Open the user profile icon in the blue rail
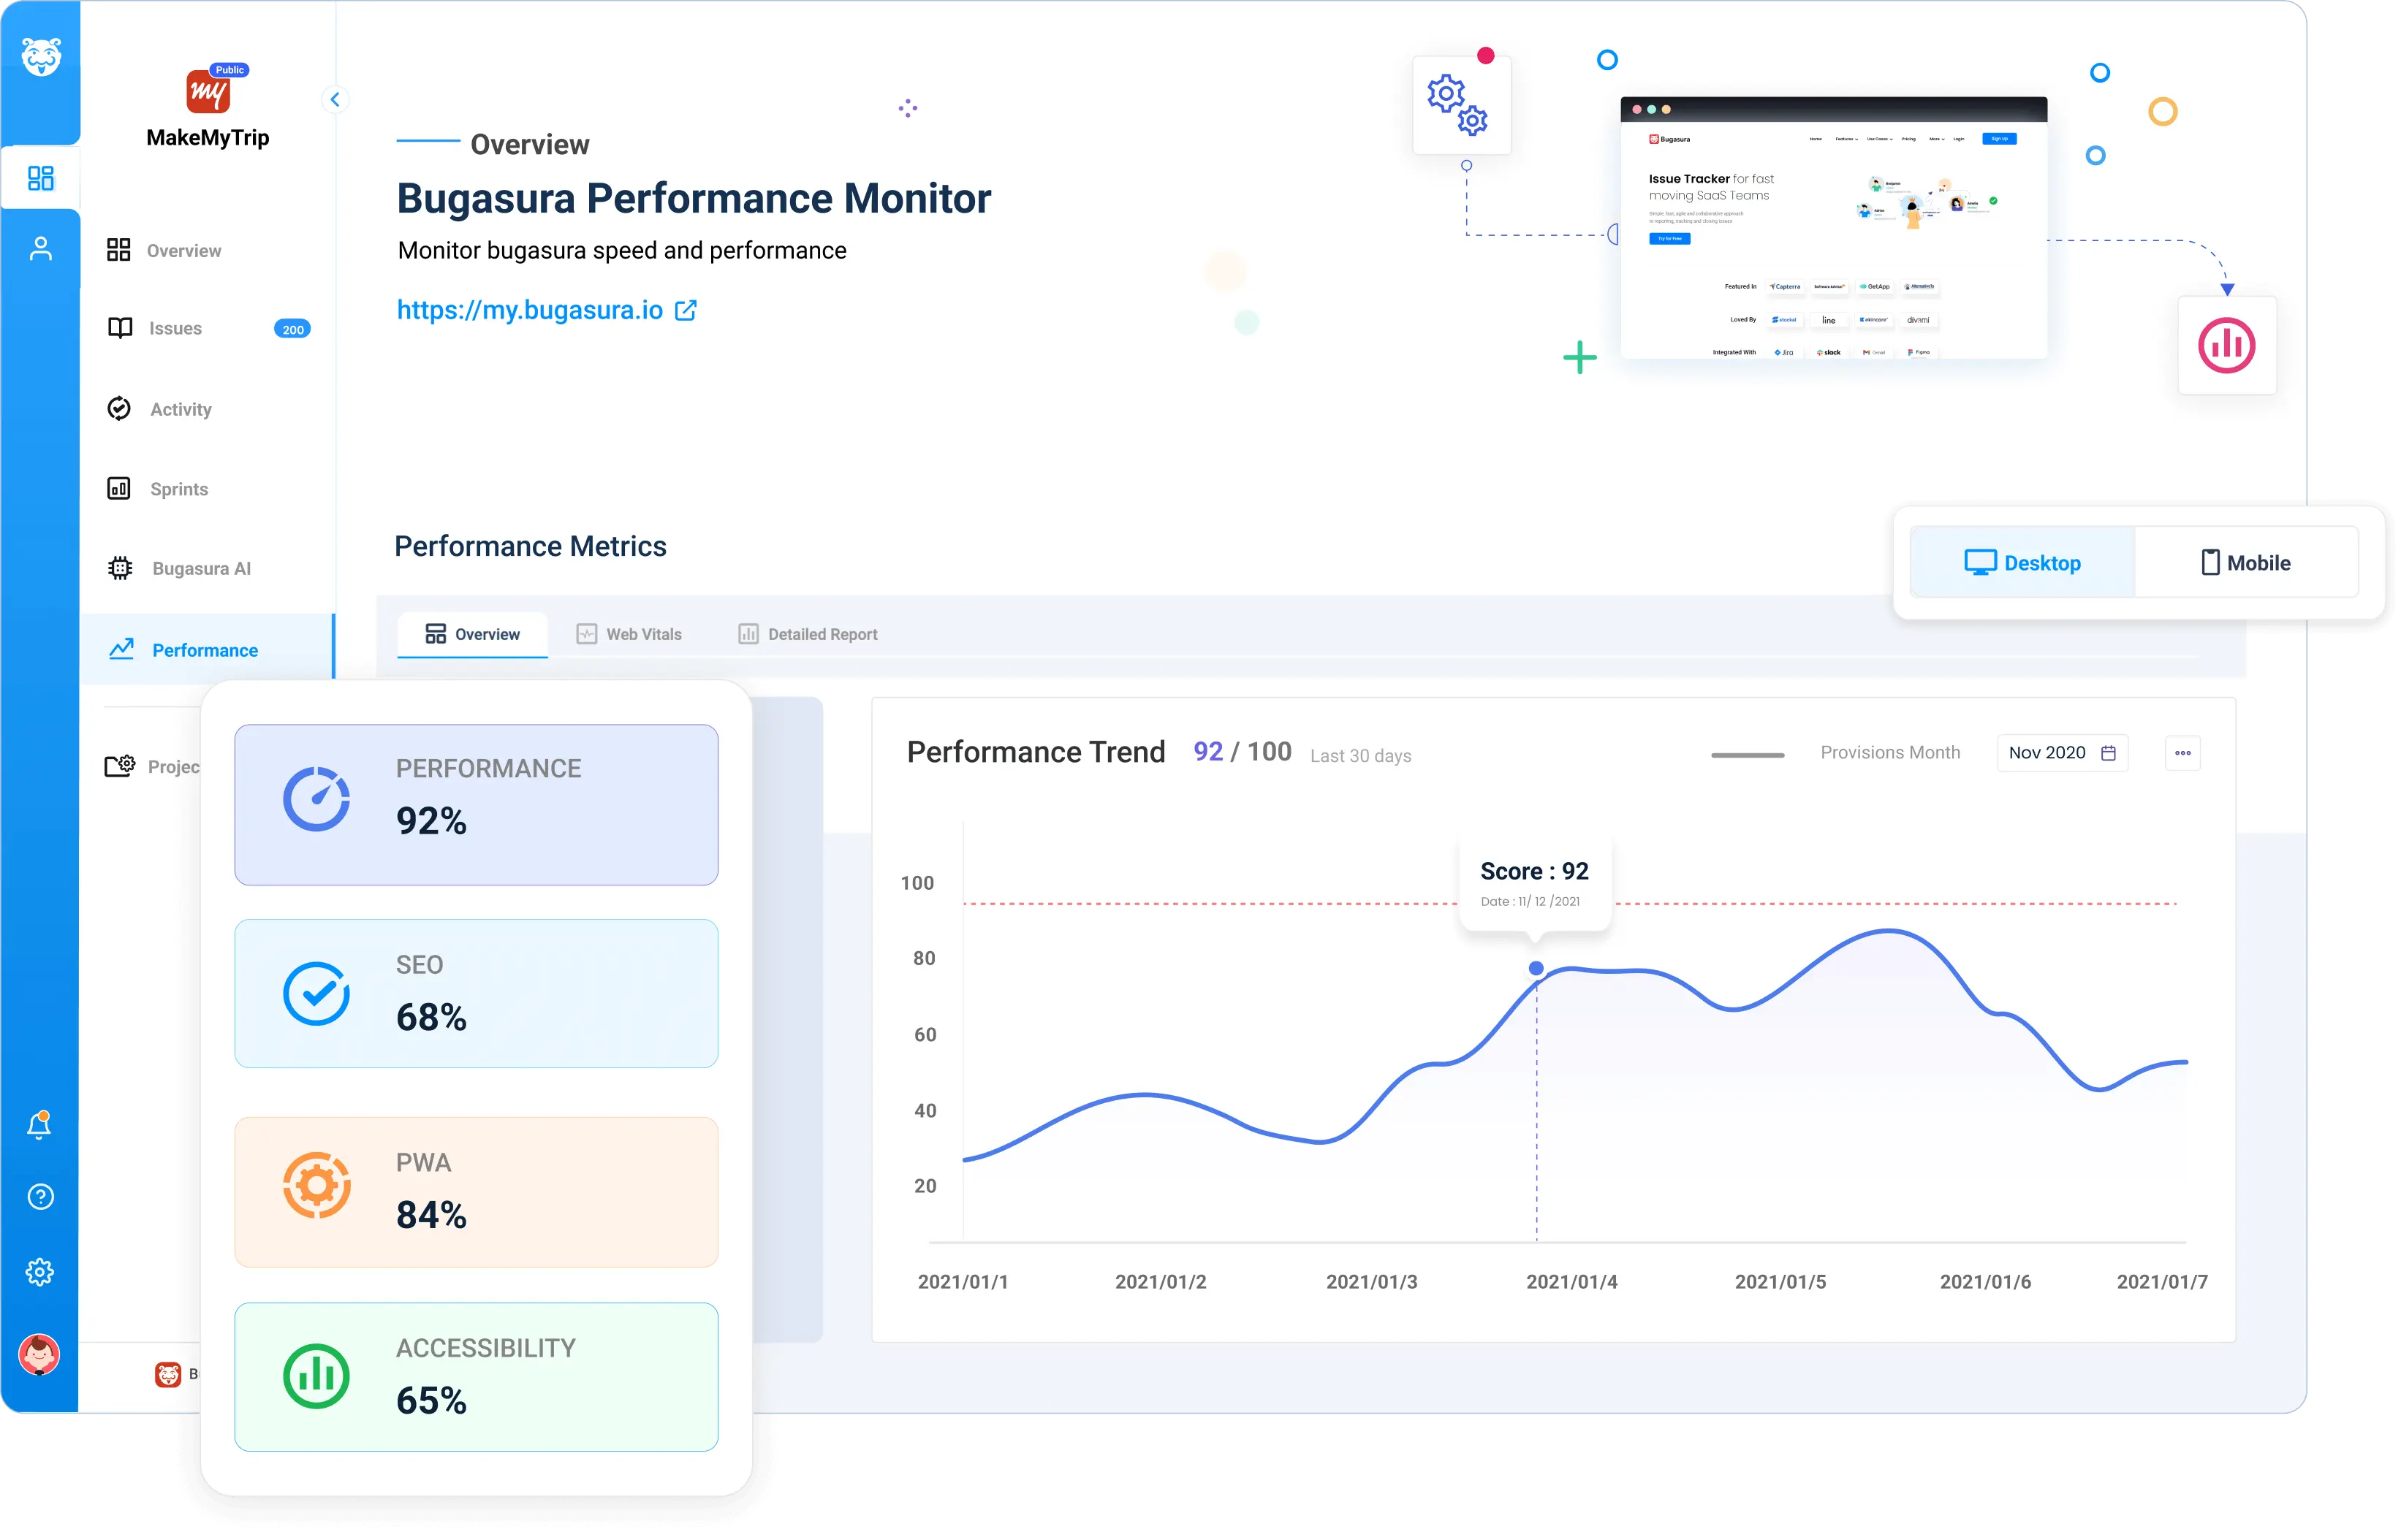This screenshot has width=2401, height=1540. tap(41, 248)
